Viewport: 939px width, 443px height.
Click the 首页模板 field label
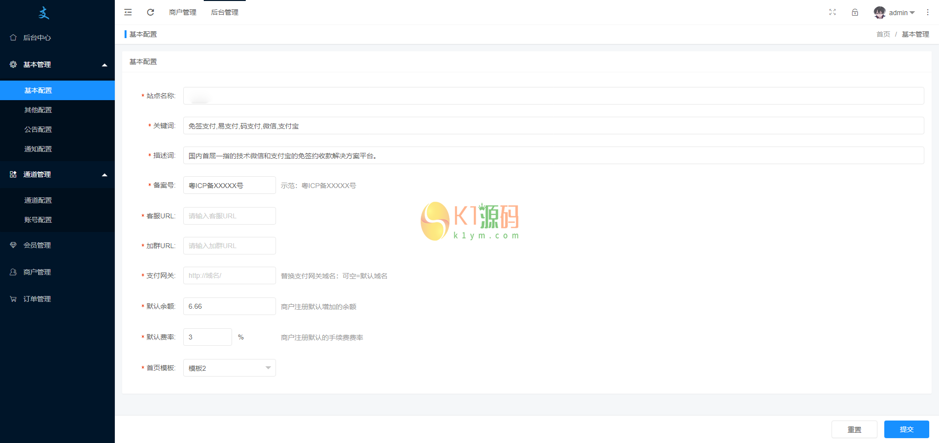coord(161,368)
